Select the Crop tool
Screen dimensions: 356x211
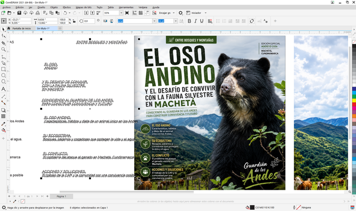coord(3,43)
